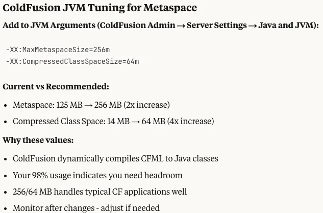Click the Monitor after changes bullet
The height and width of the screenshot is (213, 323).
(86, 208)
